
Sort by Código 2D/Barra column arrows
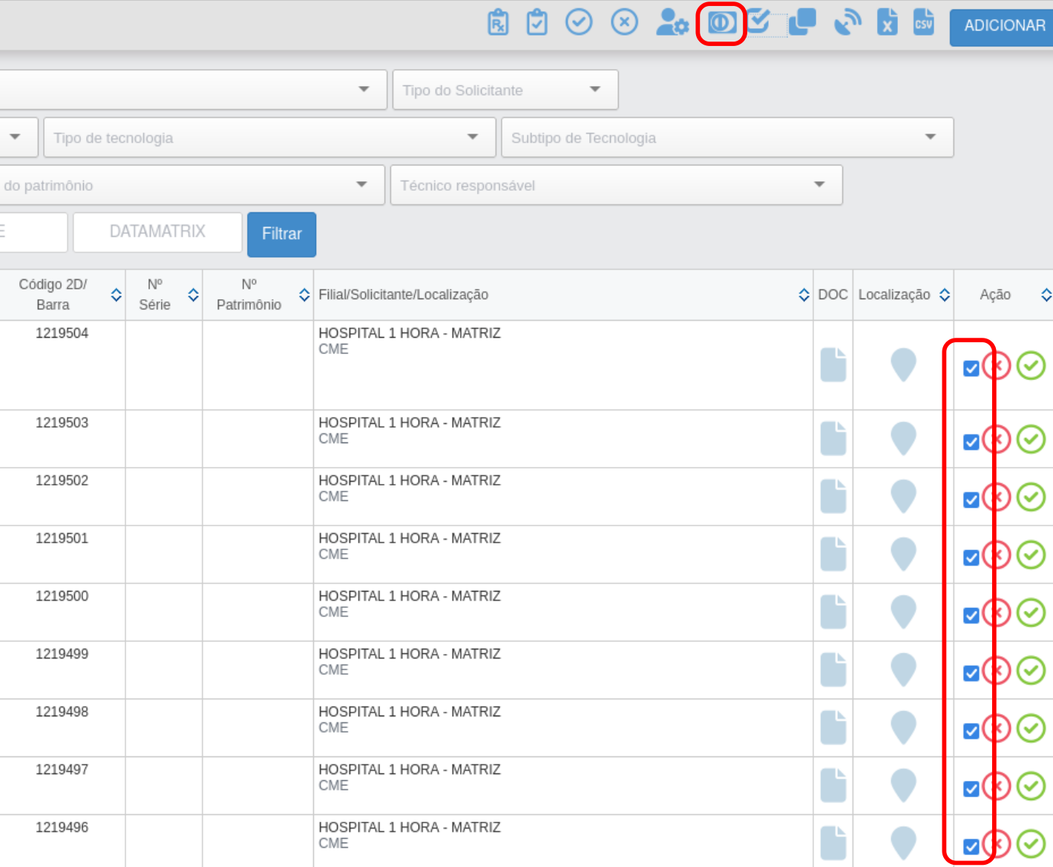(117, 295)
